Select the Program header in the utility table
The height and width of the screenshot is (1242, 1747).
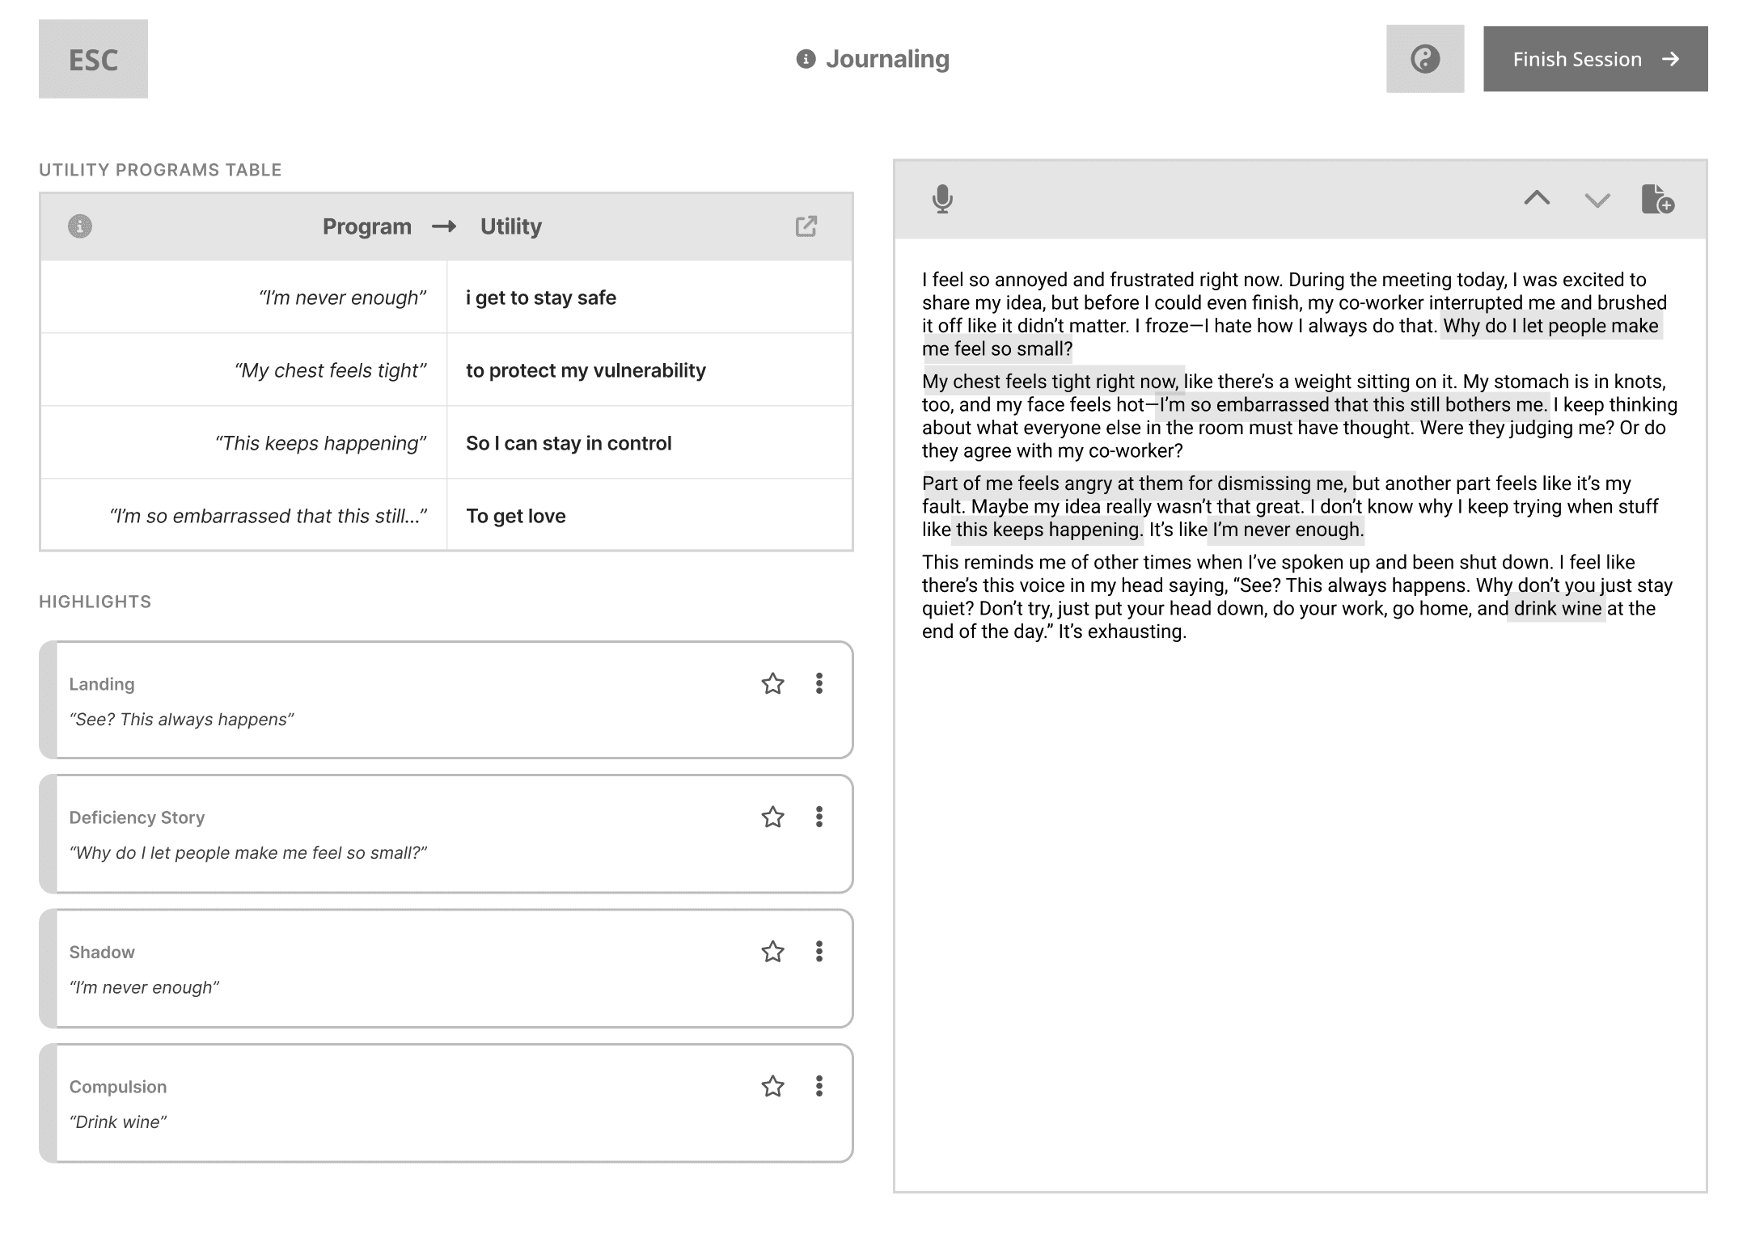(x=367, y=226)
